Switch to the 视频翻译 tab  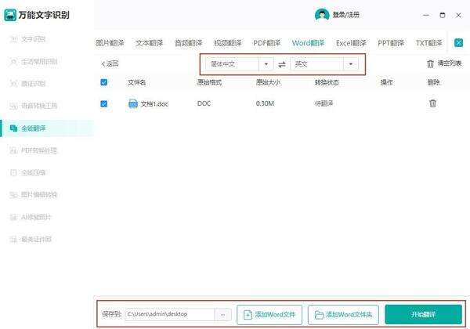[228, 43]
